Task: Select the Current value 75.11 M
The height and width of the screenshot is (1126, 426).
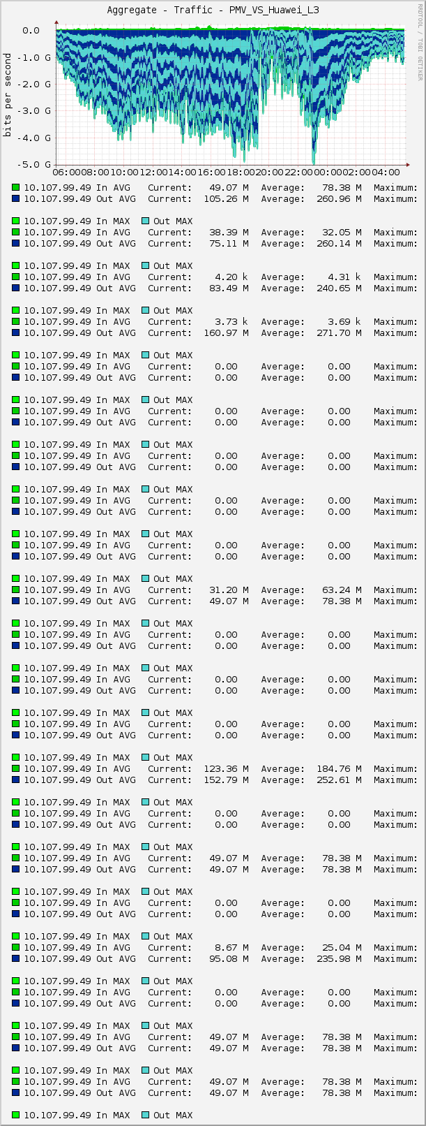Action: point(229,244)
